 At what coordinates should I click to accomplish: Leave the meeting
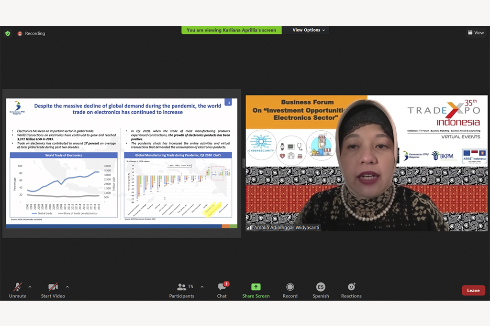(473, 290)
